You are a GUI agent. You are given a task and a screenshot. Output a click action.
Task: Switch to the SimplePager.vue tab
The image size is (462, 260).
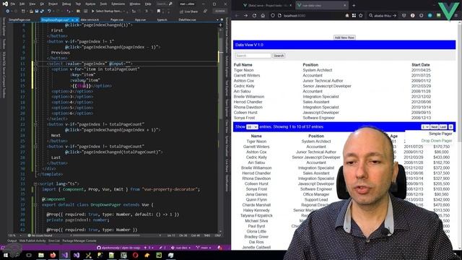pos(19,19)
